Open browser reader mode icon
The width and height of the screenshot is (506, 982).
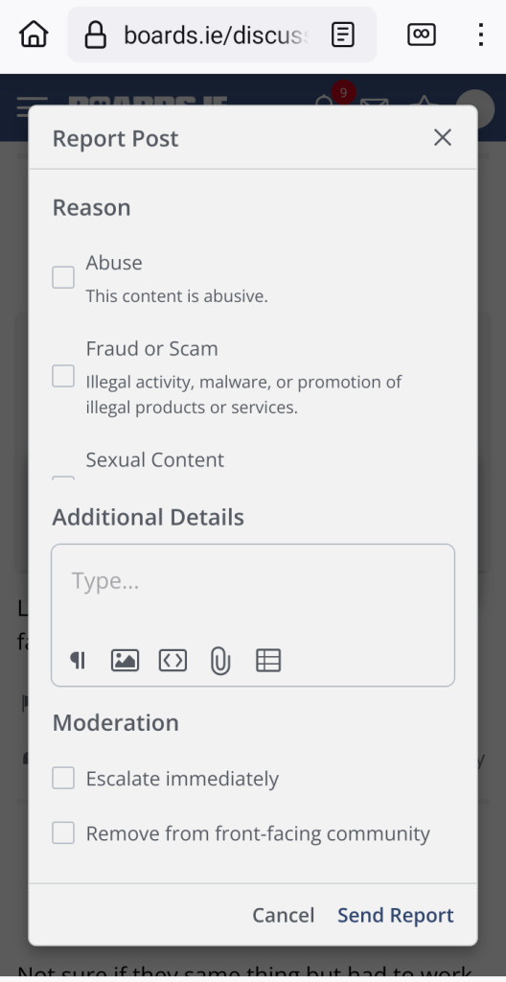[x=342, y=35]
